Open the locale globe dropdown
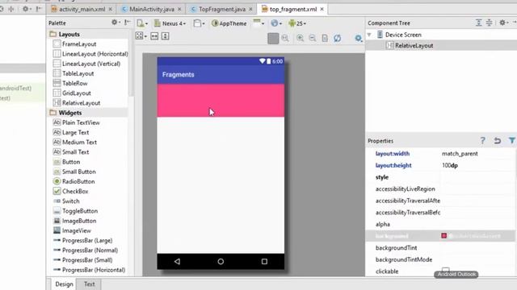Screen dimensions: 517x290 coord(276,23)
